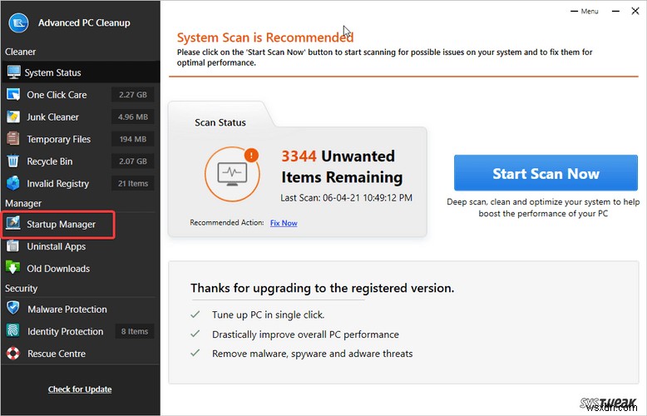Click the Scan Status tab label
The image size is (647, 416).
pos(220,122)
